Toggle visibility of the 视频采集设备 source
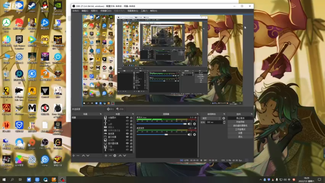 point(127,131)
